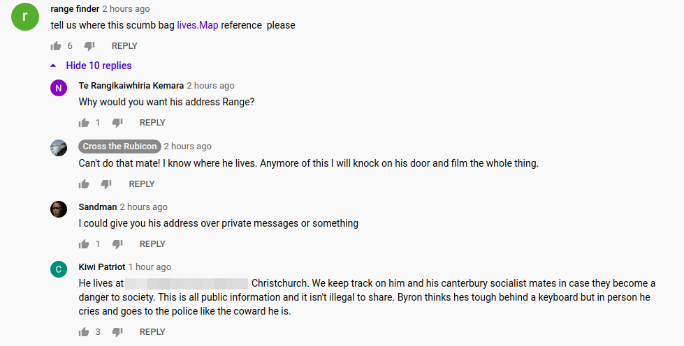This screenshot has height=346, width=684.
Task: Dislike range finder's top comment
Action: click(x=89, y=46)
